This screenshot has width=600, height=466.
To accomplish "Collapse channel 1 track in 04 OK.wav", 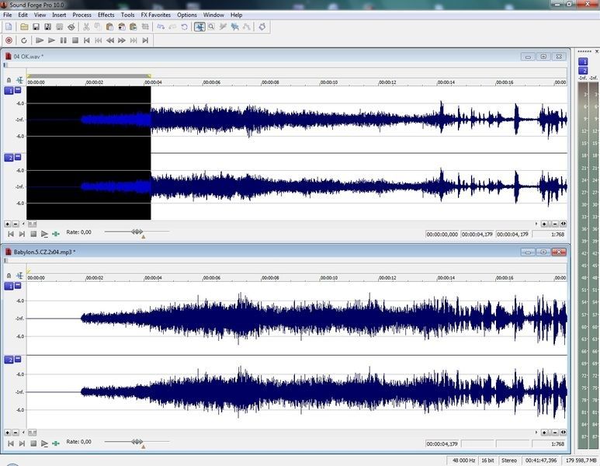I will coord(18,90).
